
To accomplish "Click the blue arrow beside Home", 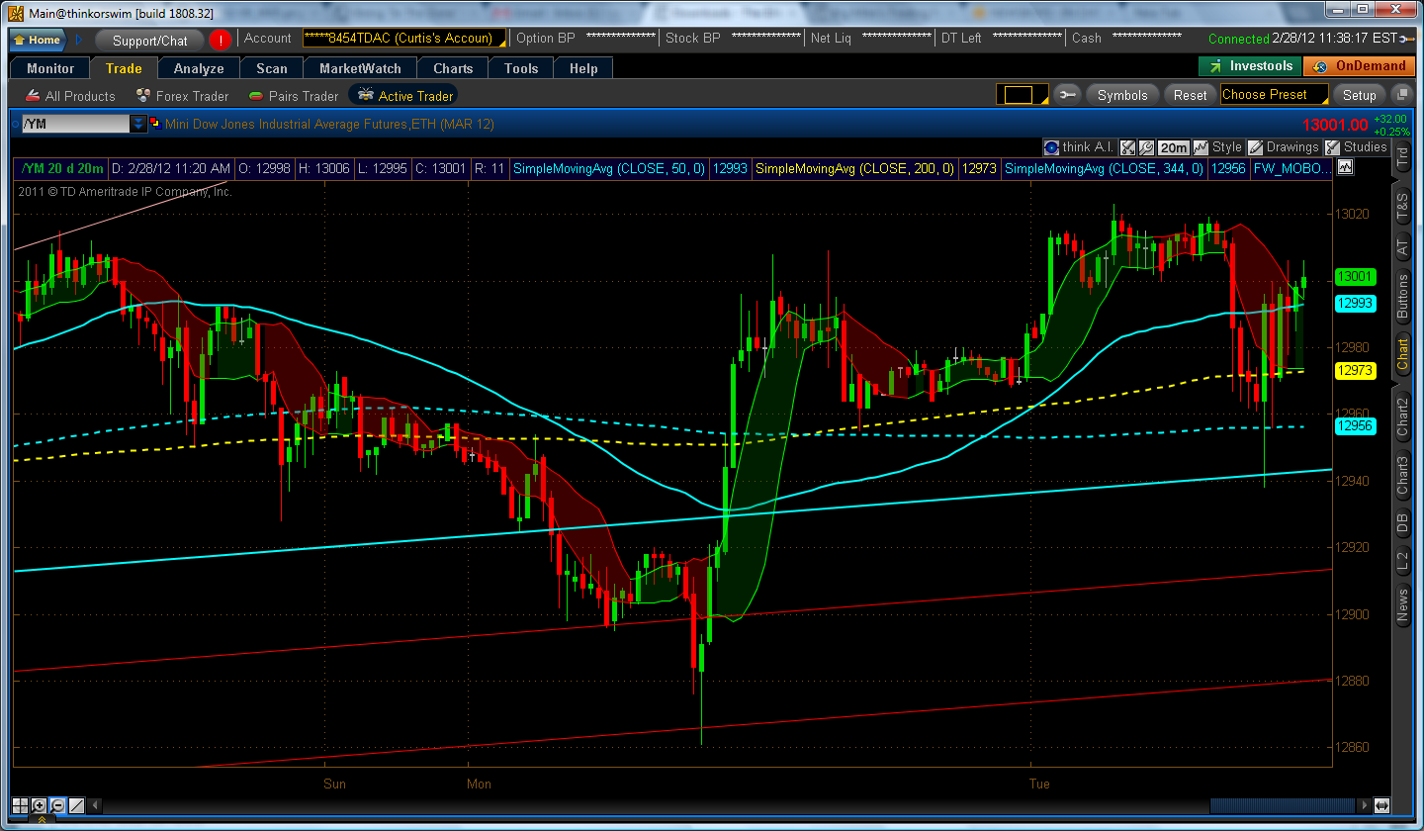I will [x=79, y=40].
